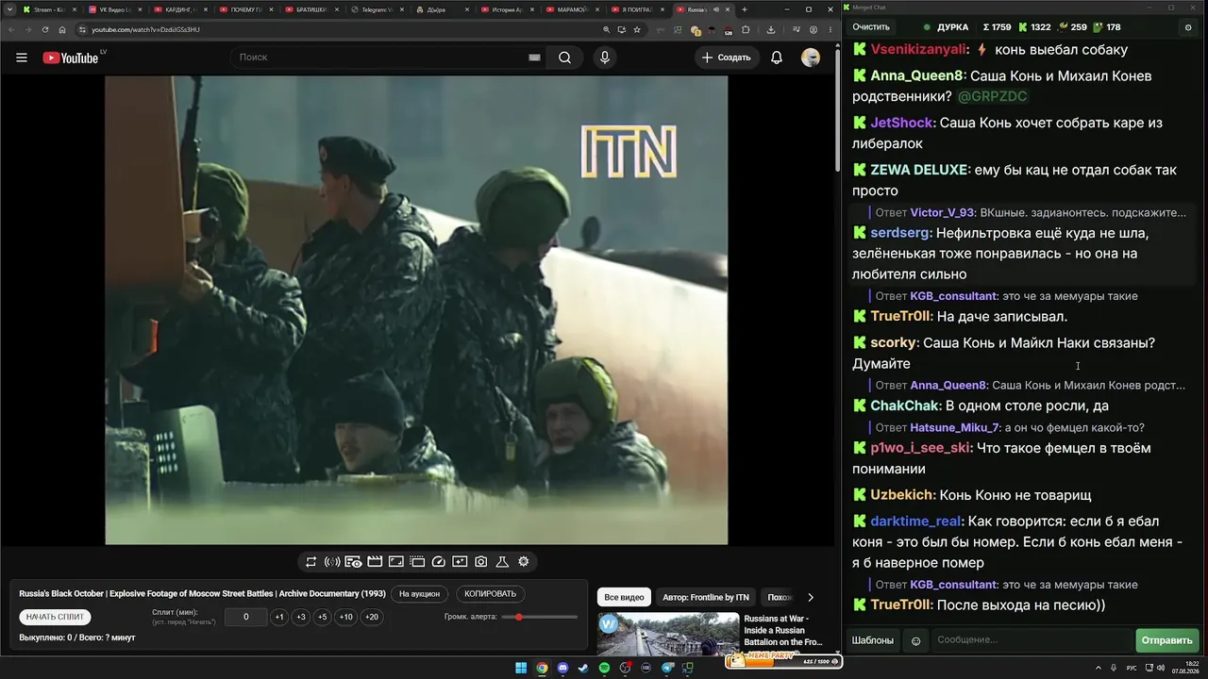Open Steam from the taskbar

(583, 668)
